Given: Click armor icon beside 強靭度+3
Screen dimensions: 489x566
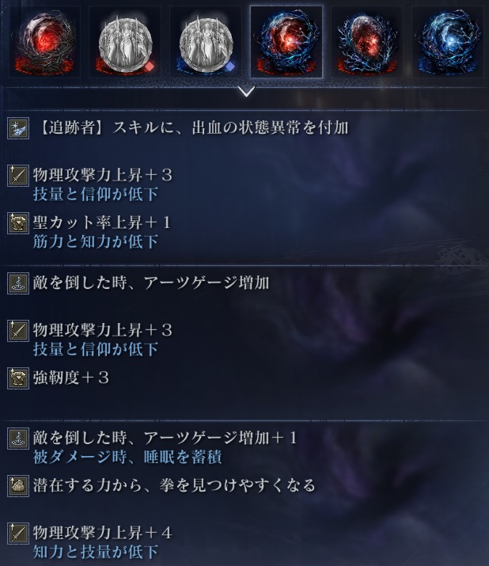Looking at the screenshot, I should (18, 378).
